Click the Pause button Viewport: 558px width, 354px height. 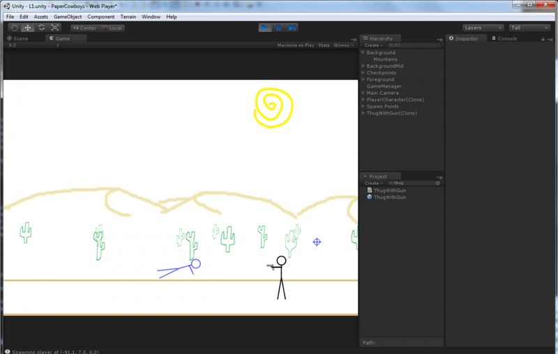[278, 28]
